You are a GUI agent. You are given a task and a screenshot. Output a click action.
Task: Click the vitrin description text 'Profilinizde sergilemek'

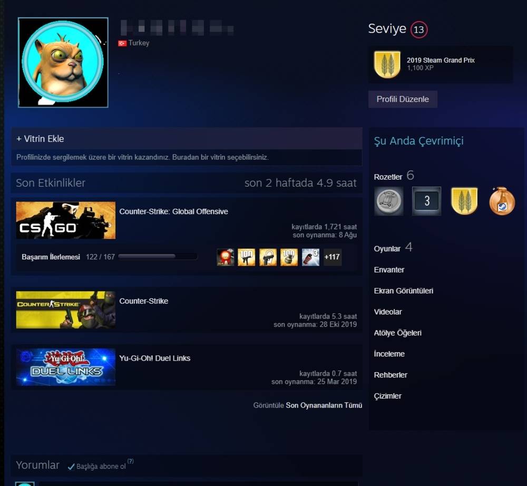coord(142,157)
